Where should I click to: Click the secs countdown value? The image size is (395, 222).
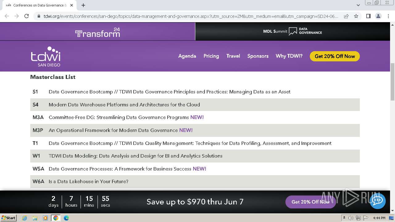[106, 199]
